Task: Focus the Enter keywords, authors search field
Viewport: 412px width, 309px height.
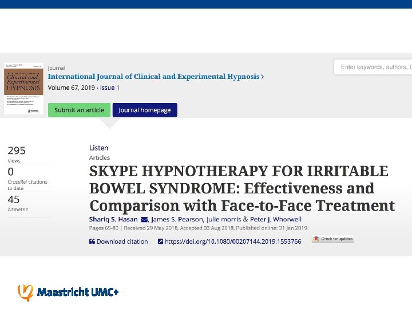Action: (x=373, y=67)
